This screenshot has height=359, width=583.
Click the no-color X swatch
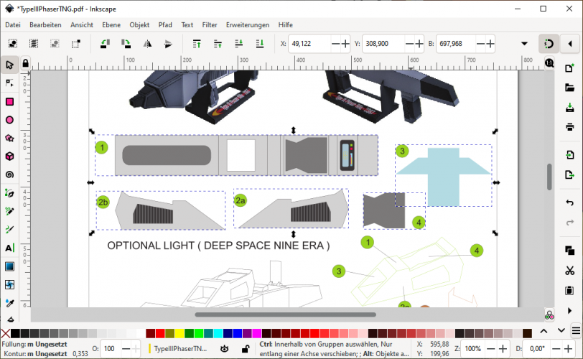6,333
